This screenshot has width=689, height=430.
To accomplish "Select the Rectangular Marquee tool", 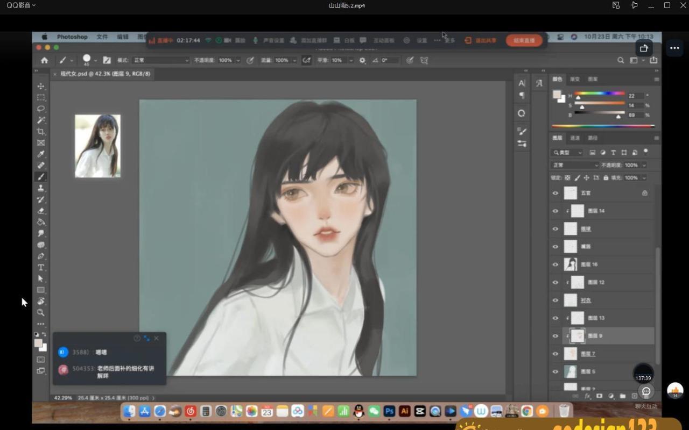I will [x=41, y=97].
